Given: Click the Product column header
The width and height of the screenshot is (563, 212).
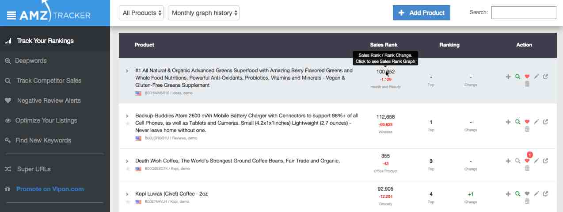Looking at the screenshot, I should coord(145,45).
